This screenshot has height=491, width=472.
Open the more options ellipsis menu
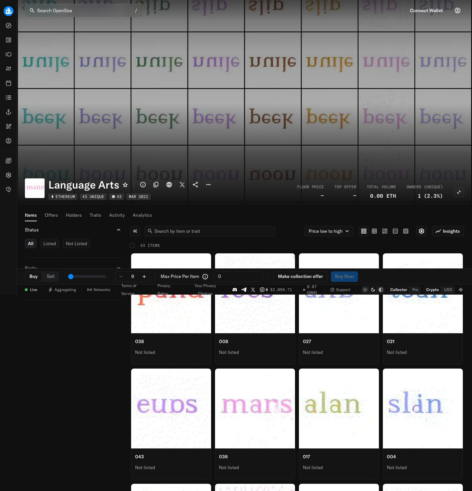(x=208, y=185)
